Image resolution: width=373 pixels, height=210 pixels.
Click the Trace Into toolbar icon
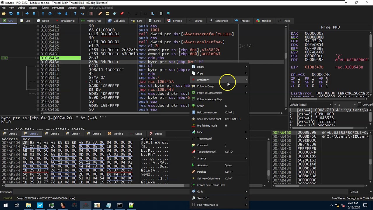tap(59, 13)
